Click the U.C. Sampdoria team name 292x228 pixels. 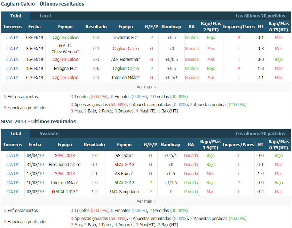click(x=124, y=192)
